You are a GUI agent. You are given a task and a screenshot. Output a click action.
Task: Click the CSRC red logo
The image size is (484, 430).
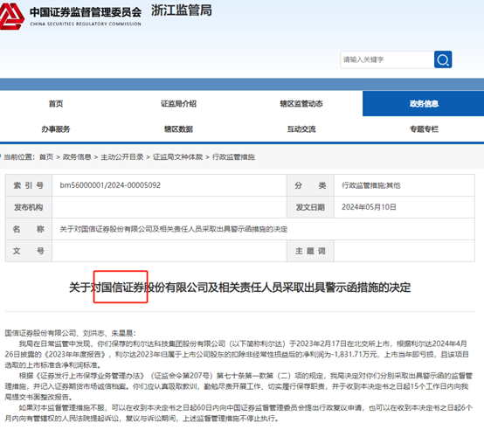pos(11,17)
